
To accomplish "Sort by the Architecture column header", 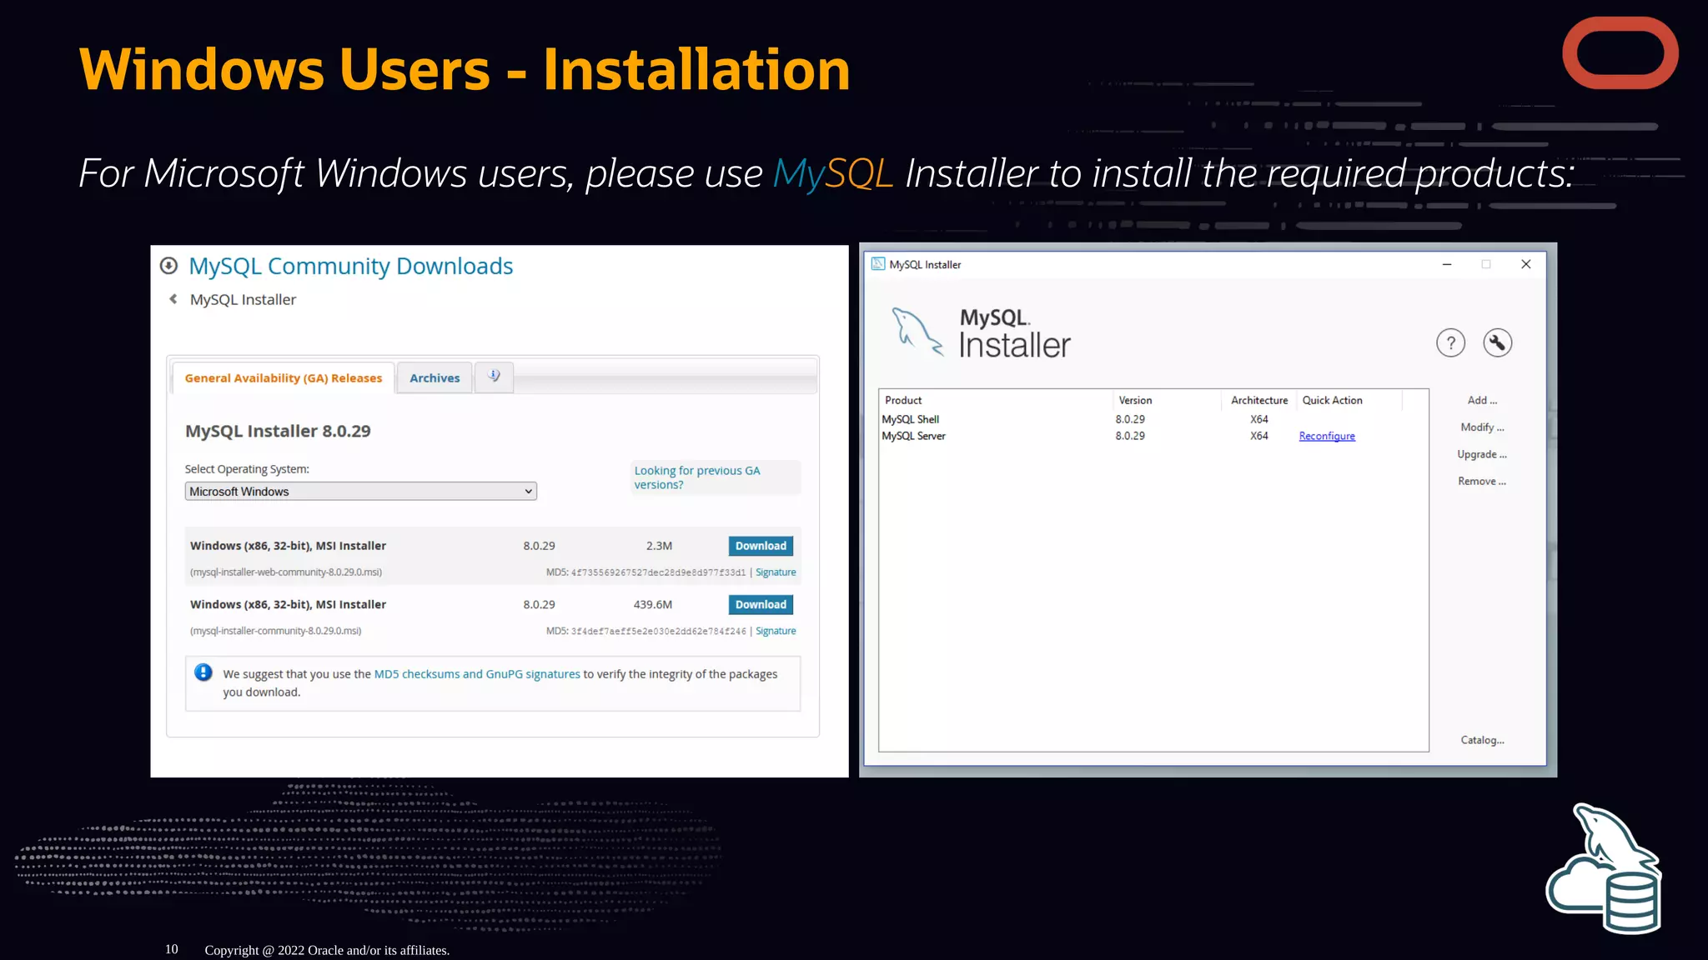I will tap(1259, 400).
